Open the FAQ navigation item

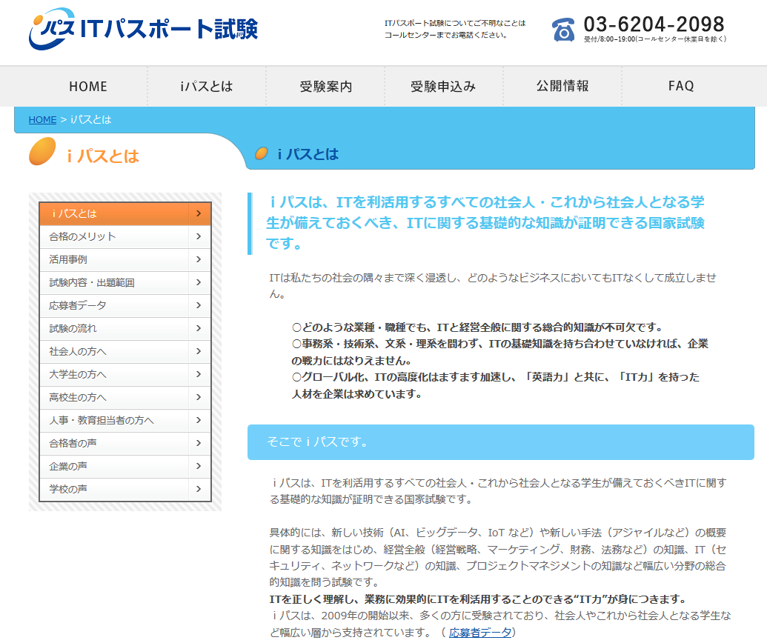point(681,87)
